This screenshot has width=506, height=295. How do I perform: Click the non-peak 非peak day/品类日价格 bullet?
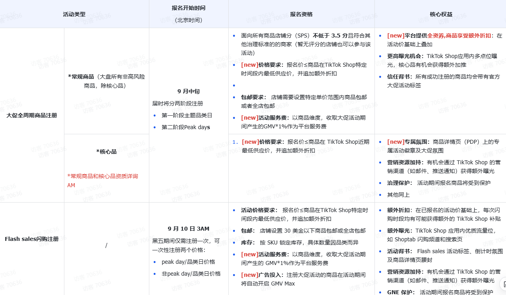pyautogui.click(x=191, y=274)
